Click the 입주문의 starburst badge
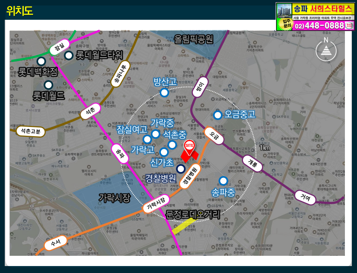 [x=287, y=24]
